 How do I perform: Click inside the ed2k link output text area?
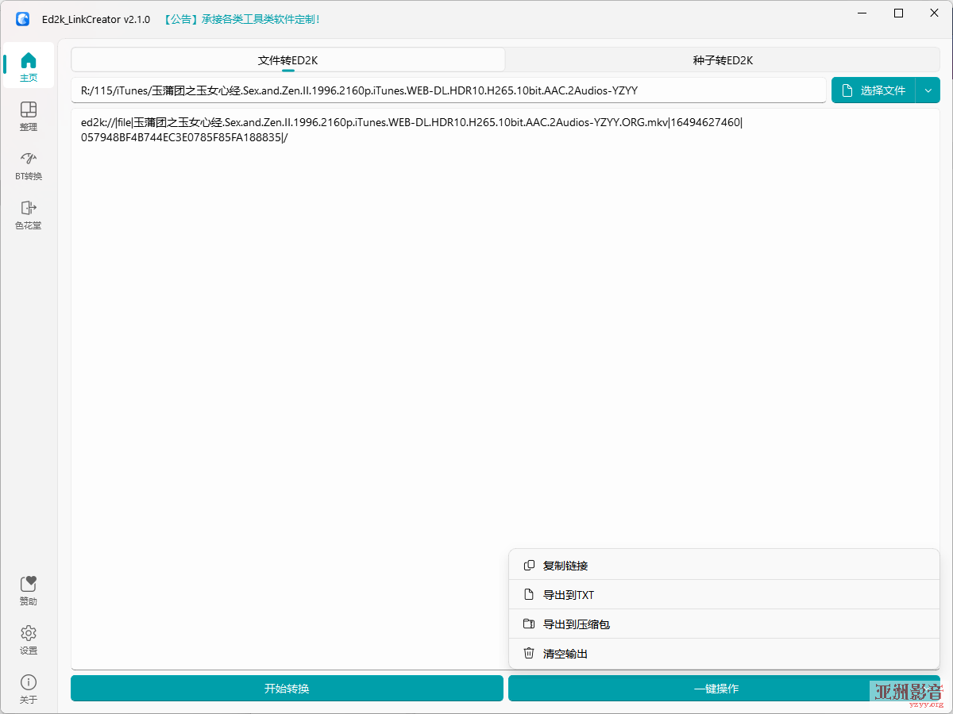pyautogui.click(x=506, y=389)
